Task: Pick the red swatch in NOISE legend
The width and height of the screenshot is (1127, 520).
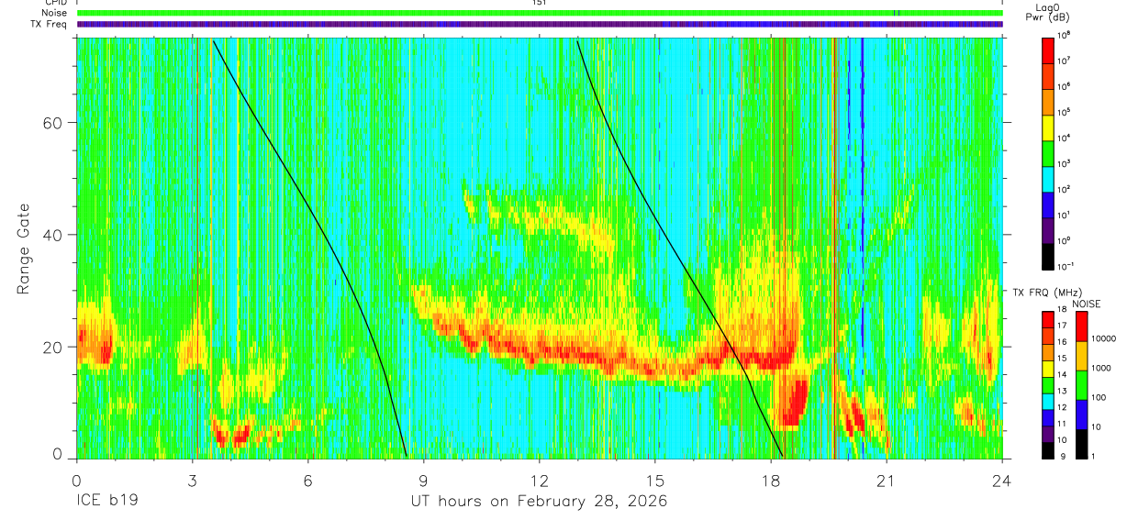Action: (x=1081, y=326)
